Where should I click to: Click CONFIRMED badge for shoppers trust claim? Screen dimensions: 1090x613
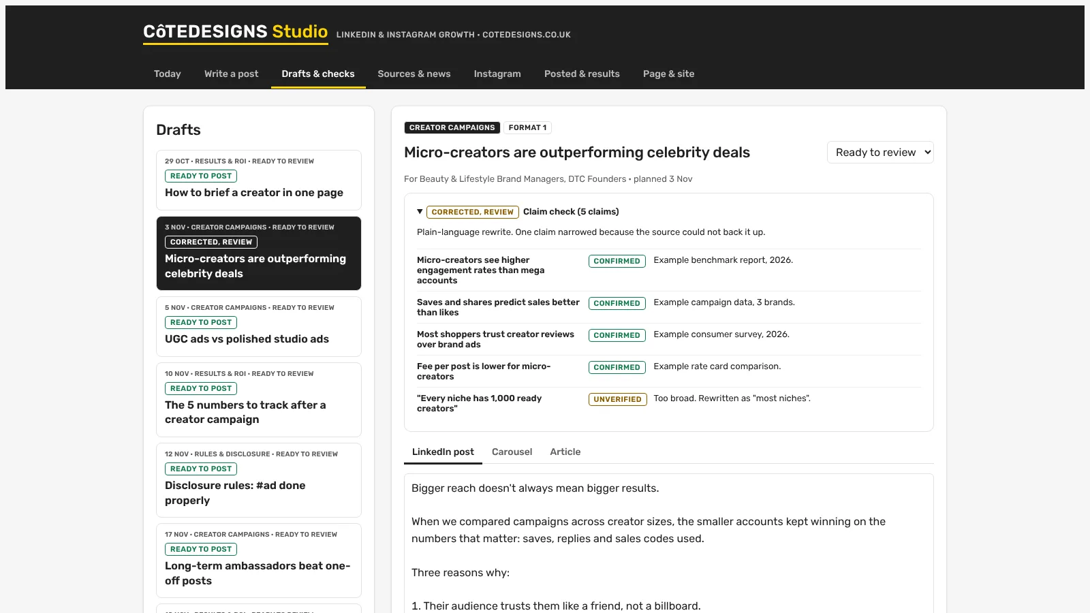(x=617, y=335)
